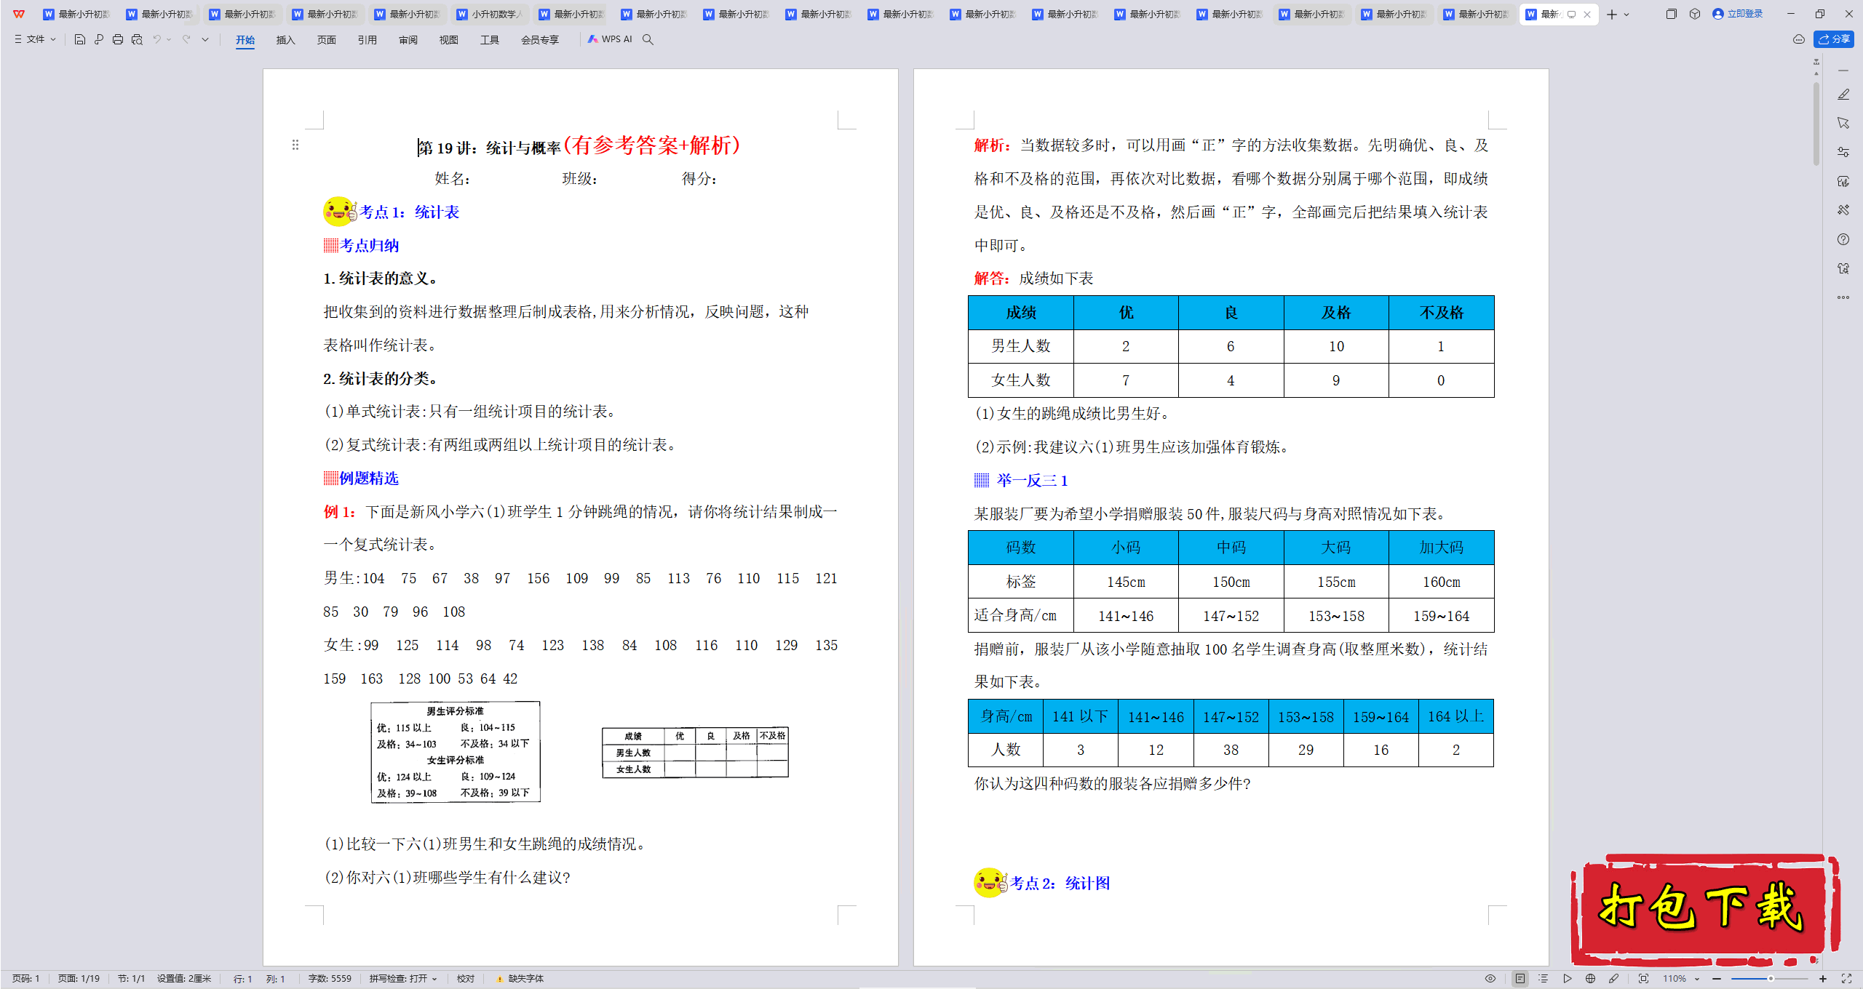Close the active document tab

pyautogui.click(x=1587, y=14)
